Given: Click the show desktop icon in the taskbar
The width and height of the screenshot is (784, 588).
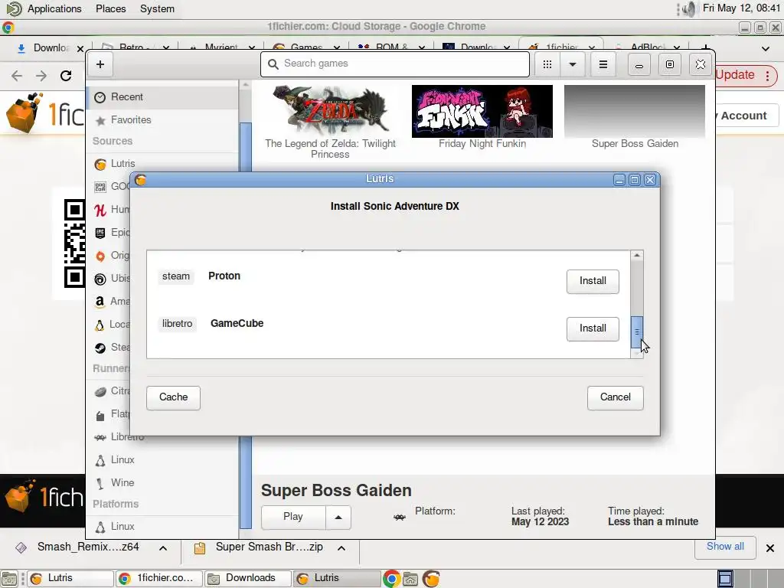Looking at the screenshot, I should coord(9,579).
